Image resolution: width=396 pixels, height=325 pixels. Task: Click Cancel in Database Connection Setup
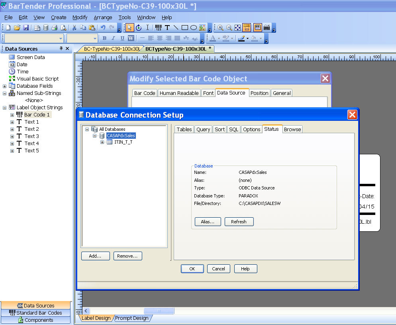pyautogui.click(x=218, y=269)
